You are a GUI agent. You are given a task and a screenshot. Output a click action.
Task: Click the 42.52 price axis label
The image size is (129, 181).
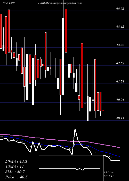[120, 63]
